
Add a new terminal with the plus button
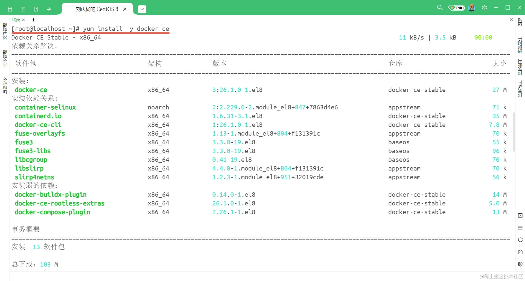click(x=33, y=20)
